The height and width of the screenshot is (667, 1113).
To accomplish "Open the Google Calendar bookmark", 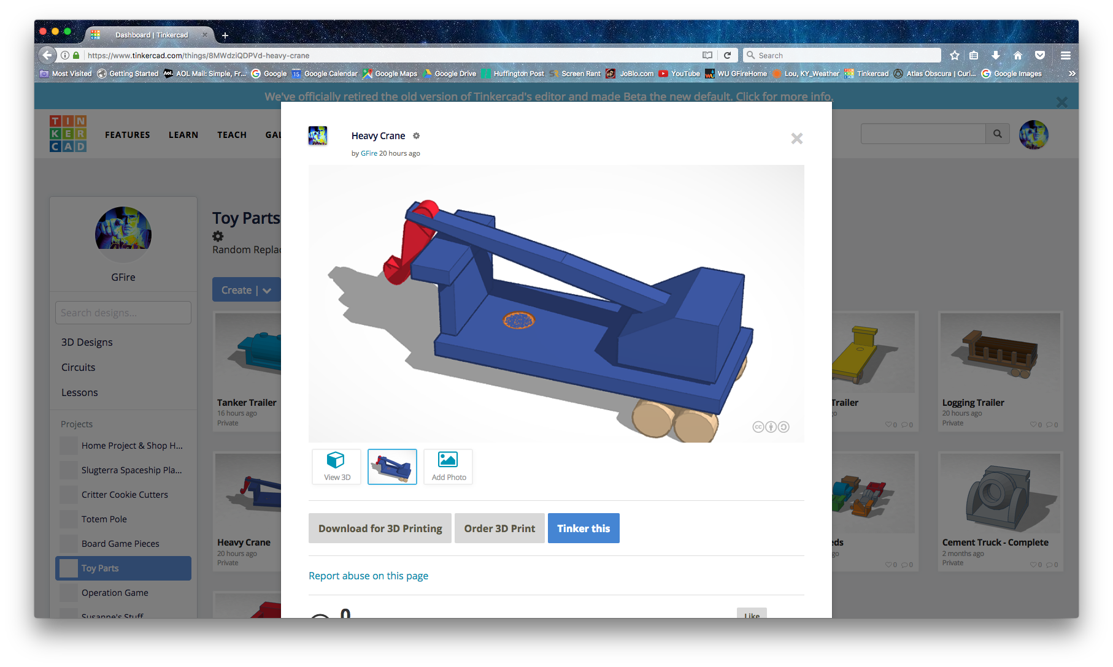I will pos(325,74).
